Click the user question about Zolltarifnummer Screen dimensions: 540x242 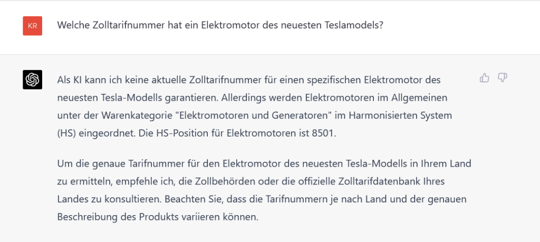220,25
